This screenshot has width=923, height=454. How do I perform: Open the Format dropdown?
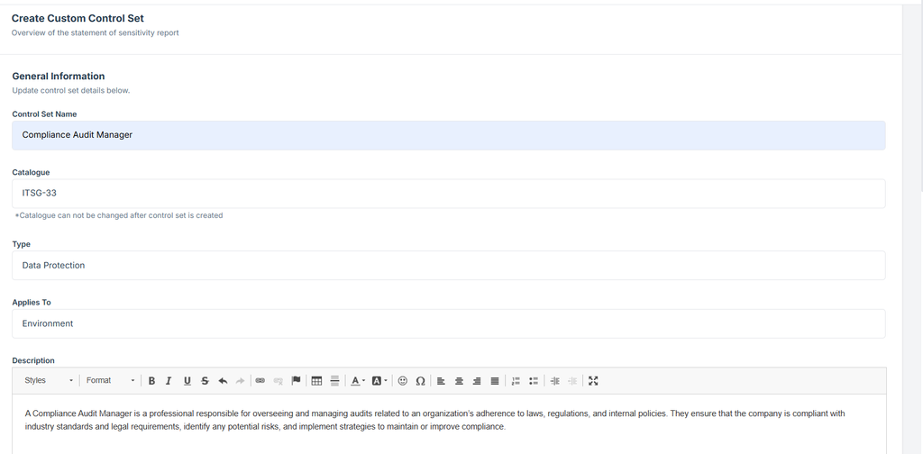111,381
